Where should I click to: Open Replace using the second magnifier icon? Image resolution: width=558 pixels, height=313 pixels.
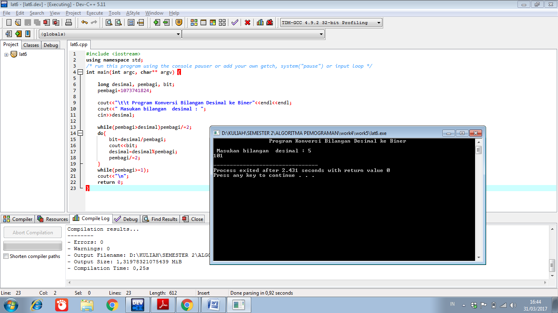pyautogui.click(x=118, y=22)
